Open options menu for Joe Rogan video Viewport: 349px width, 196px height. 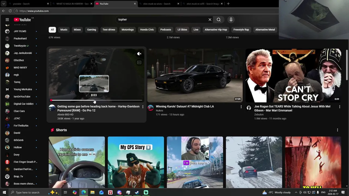tap(339, 107)
